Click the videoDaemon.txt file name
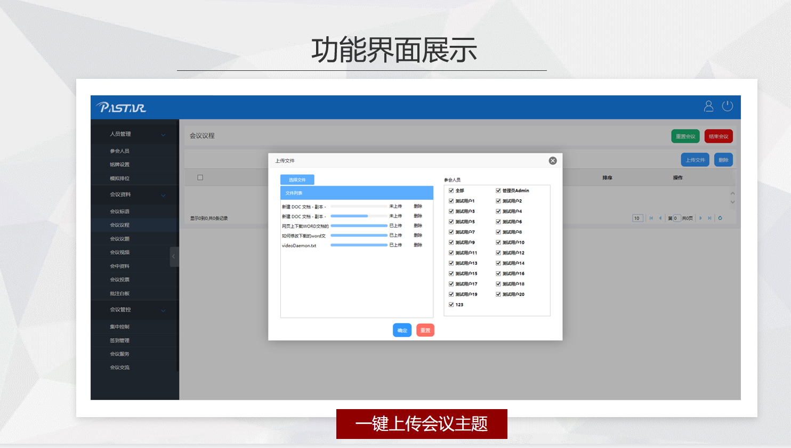Screen dimensions: 791x448 (299, 246)
